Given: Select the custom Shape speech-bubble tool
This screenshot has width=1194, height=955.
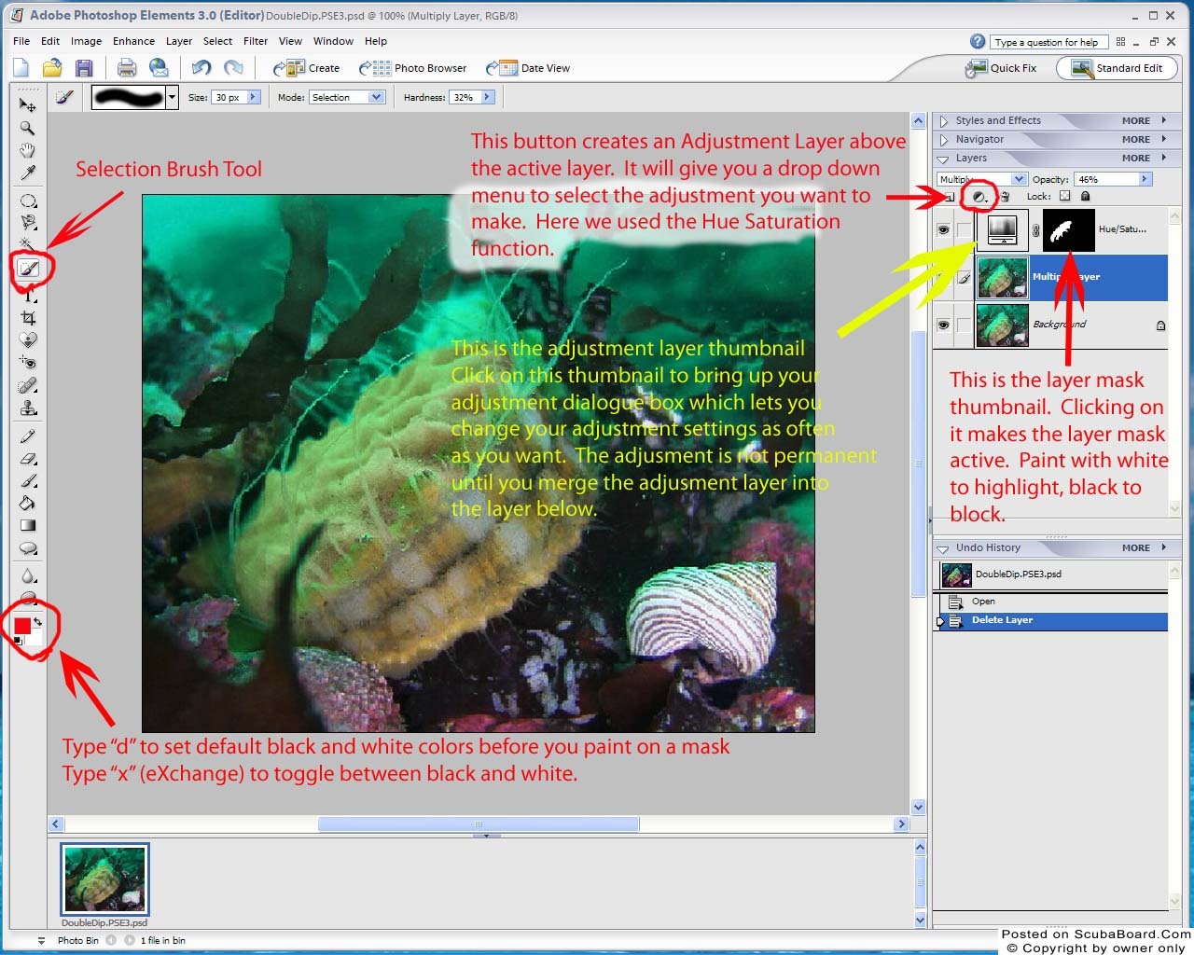Looking at the screenshot, I should point(28,548).
